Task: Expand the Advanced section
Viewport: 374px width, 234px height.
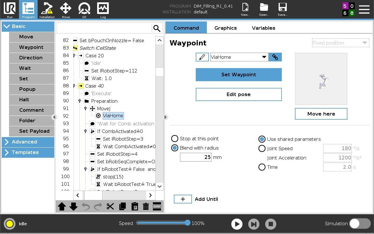Action: (x=28, y=142)
